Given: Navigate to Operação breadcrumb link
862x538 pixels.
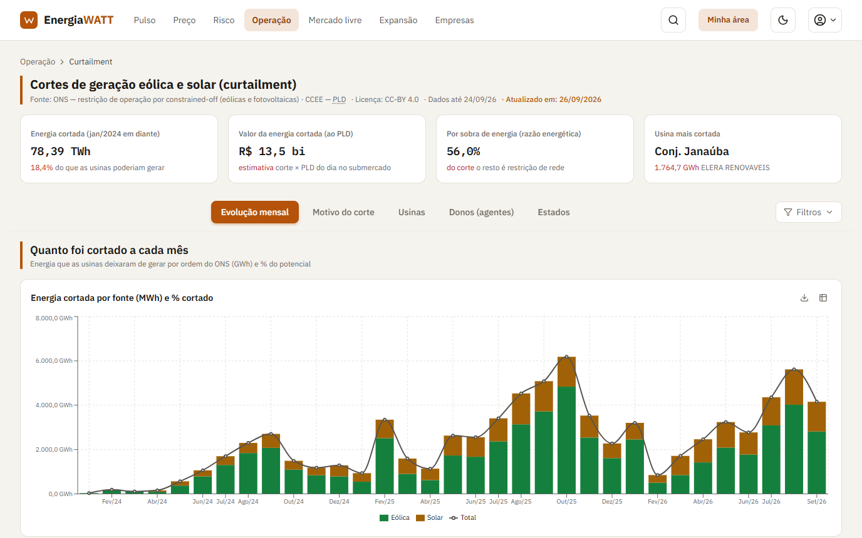Looking at the screenshot, I should 38,62.
